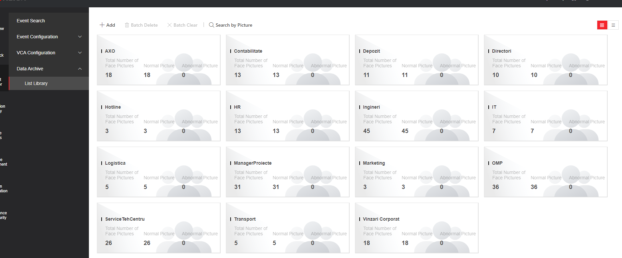Select List Library in the sidebar
The height and width of the screenshot is (258, 622).
click(x=36, y=83)
